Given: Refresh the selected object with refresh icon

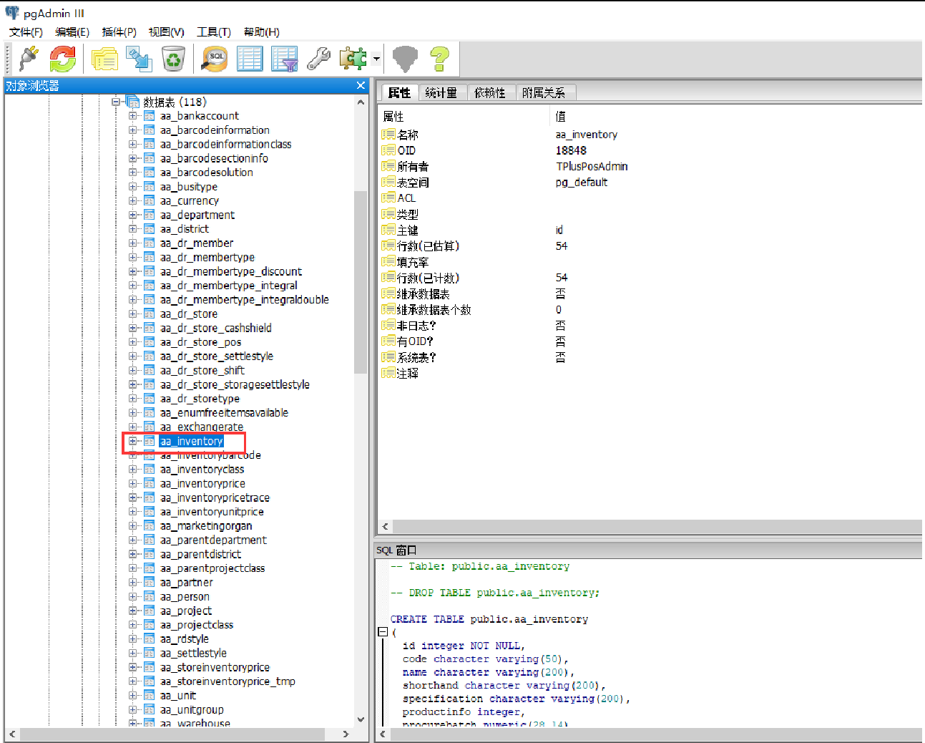Looking at the screenshot, I should point(63,59).
